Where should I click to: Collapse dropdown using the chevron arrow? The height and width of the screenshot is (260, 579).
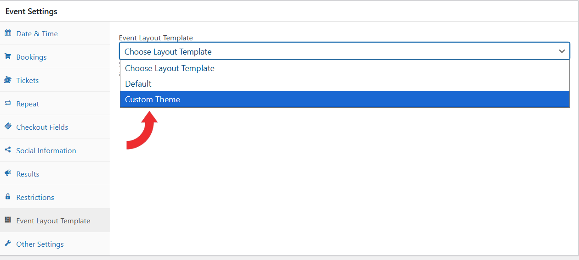[x=562, y=51]
